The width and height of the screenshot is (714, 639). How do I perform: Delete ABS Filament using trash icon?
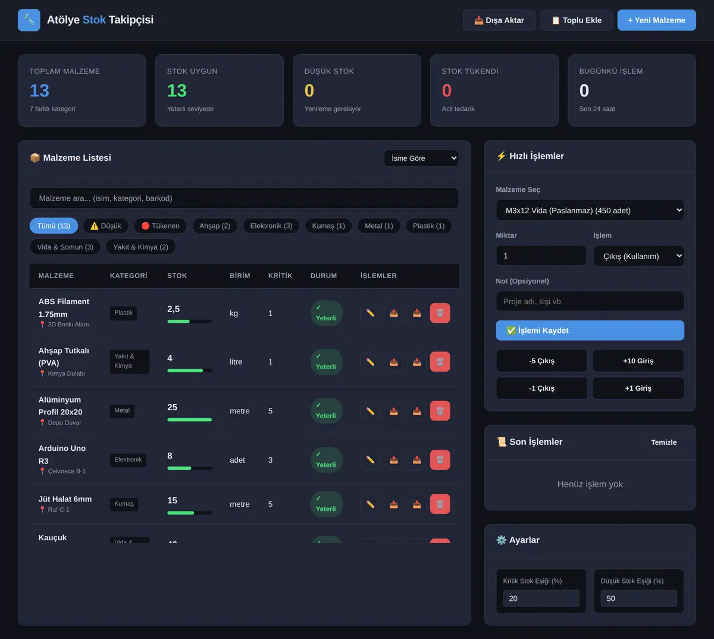[440, 313]
